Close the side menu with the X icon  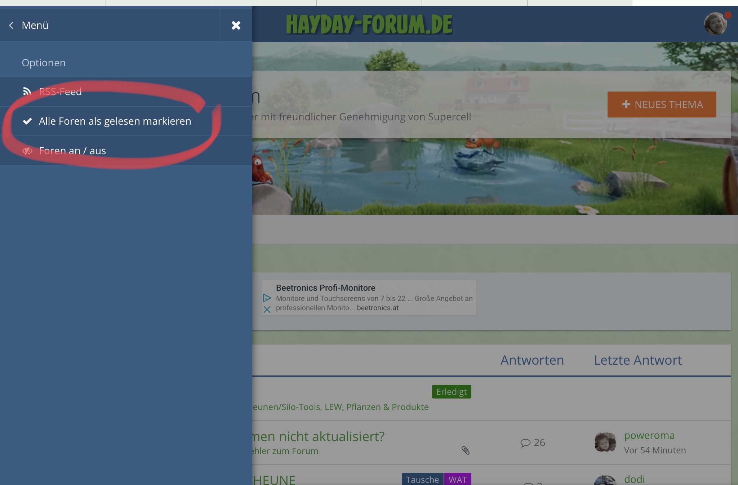click(x=236, y=25)
